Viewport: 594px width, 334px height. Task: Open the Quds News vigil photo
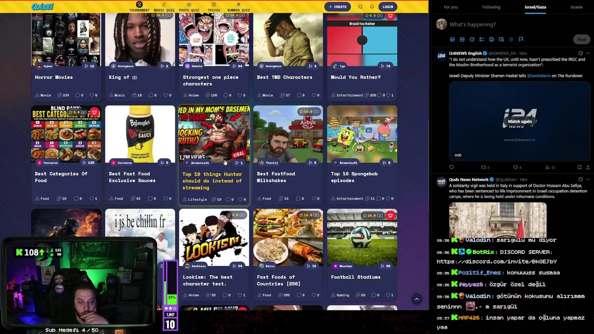pos(497,220)
